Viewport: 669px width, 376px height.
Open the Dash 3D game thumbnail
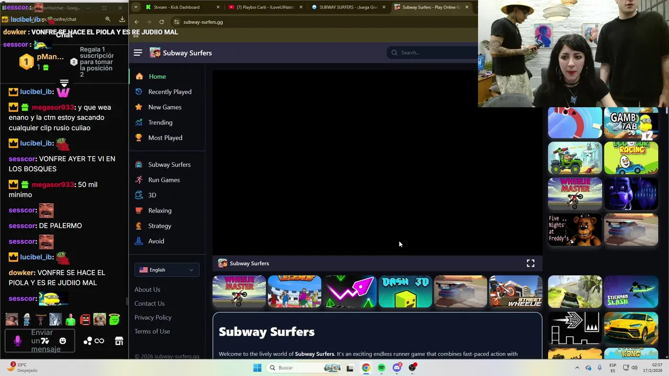[405, 291]
